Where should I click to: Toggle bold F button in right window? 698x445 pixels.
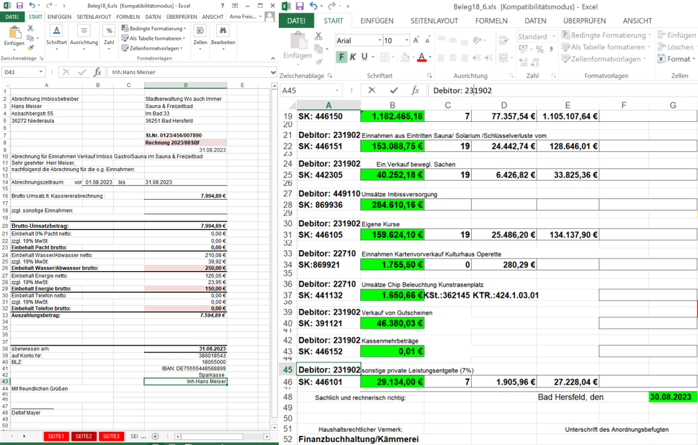[341, 57]
